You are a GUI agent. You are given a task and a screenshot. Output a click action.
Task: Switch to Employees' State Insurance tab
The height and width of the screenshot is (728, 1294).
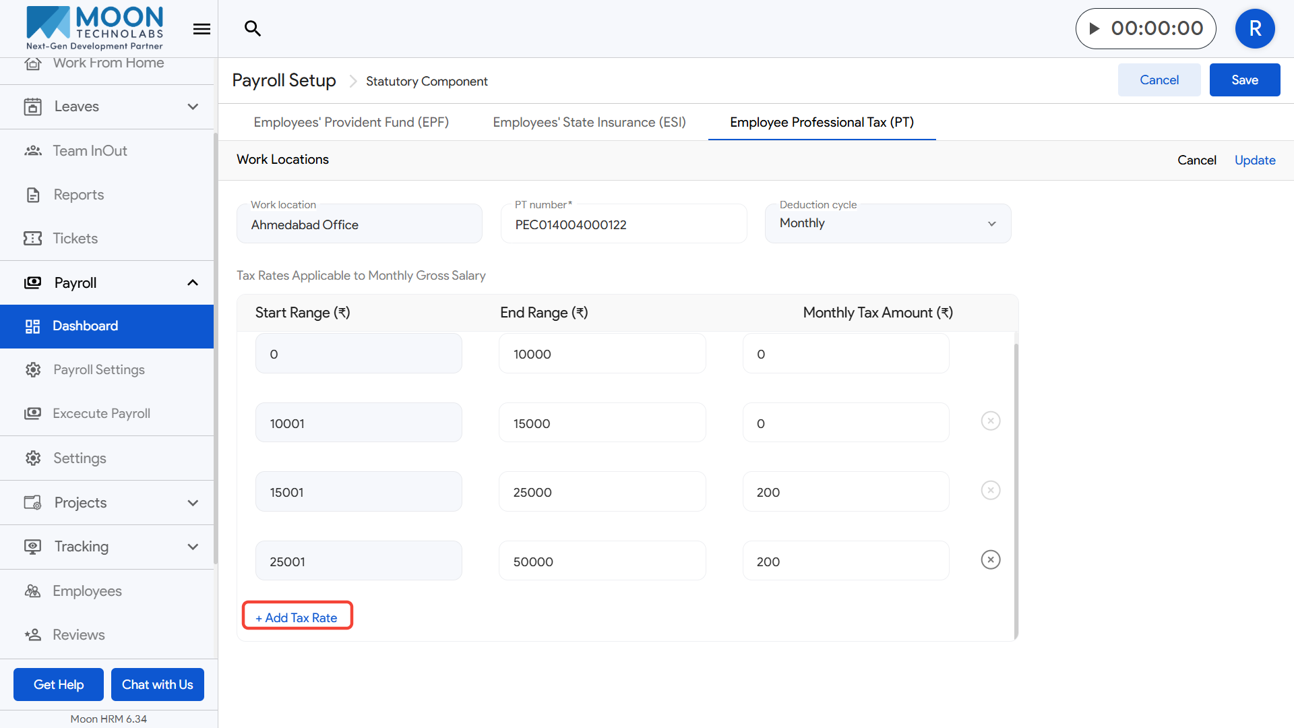tap(589, 122)
